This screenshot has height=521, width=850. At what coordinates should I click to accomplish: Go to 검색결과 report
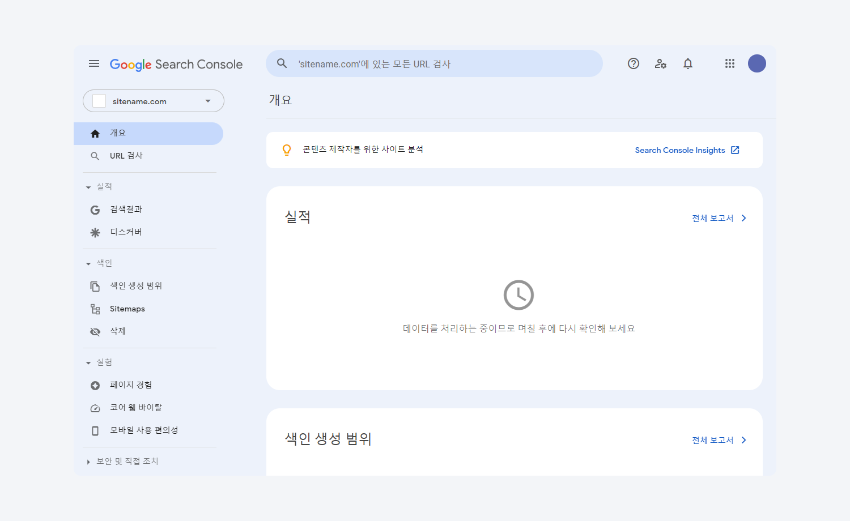point(126,210)
